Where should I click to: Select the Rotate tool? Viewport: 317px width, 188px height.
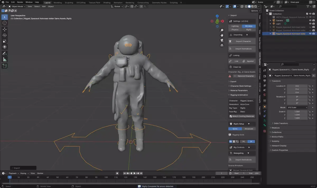pos(4,35)
